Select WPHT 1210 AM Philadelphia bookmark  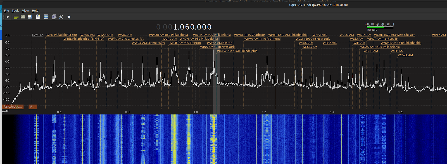click(x=288, y=35)
